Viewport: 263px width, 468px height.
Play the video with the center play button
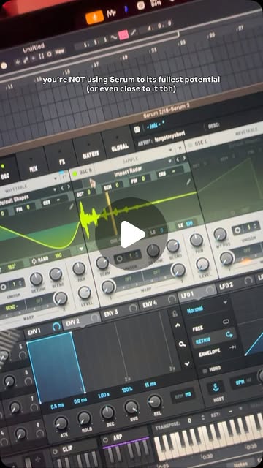(131, 234)
